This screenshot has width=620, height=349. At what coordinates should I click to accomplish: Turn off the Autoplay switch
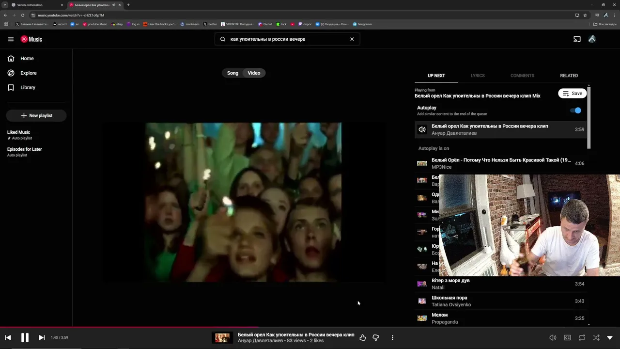575,111
